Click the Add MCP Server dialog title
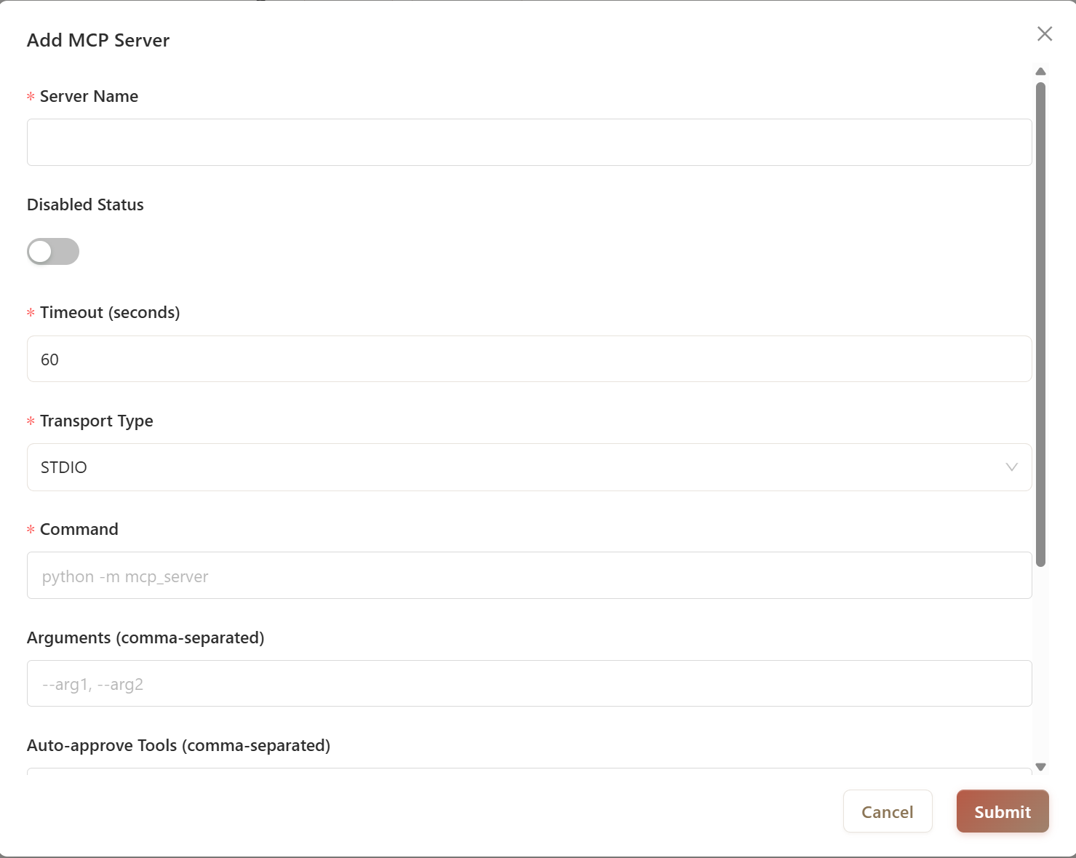Screen dimensions: 1076x858 [x=98, y=40]
